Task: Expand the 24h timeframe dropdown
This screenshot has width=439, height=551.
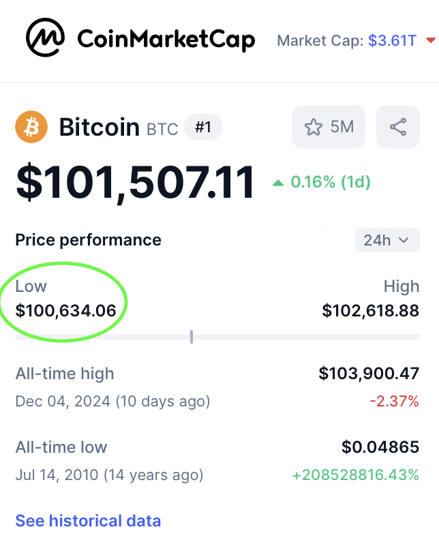Action: pos(387,240)
